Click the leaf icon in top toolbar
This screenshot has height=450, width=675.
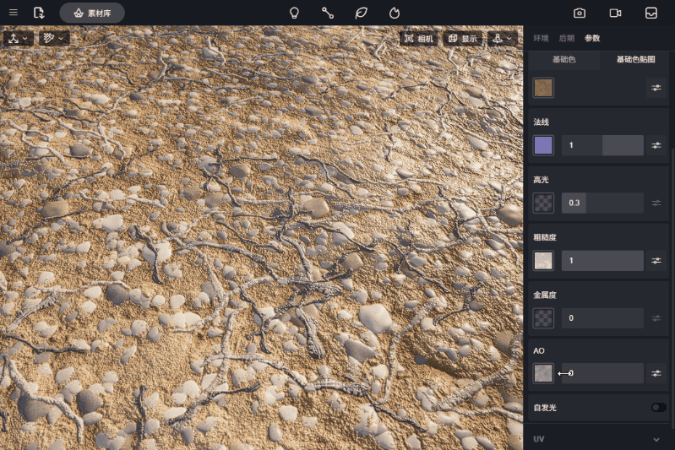[361, 13]
